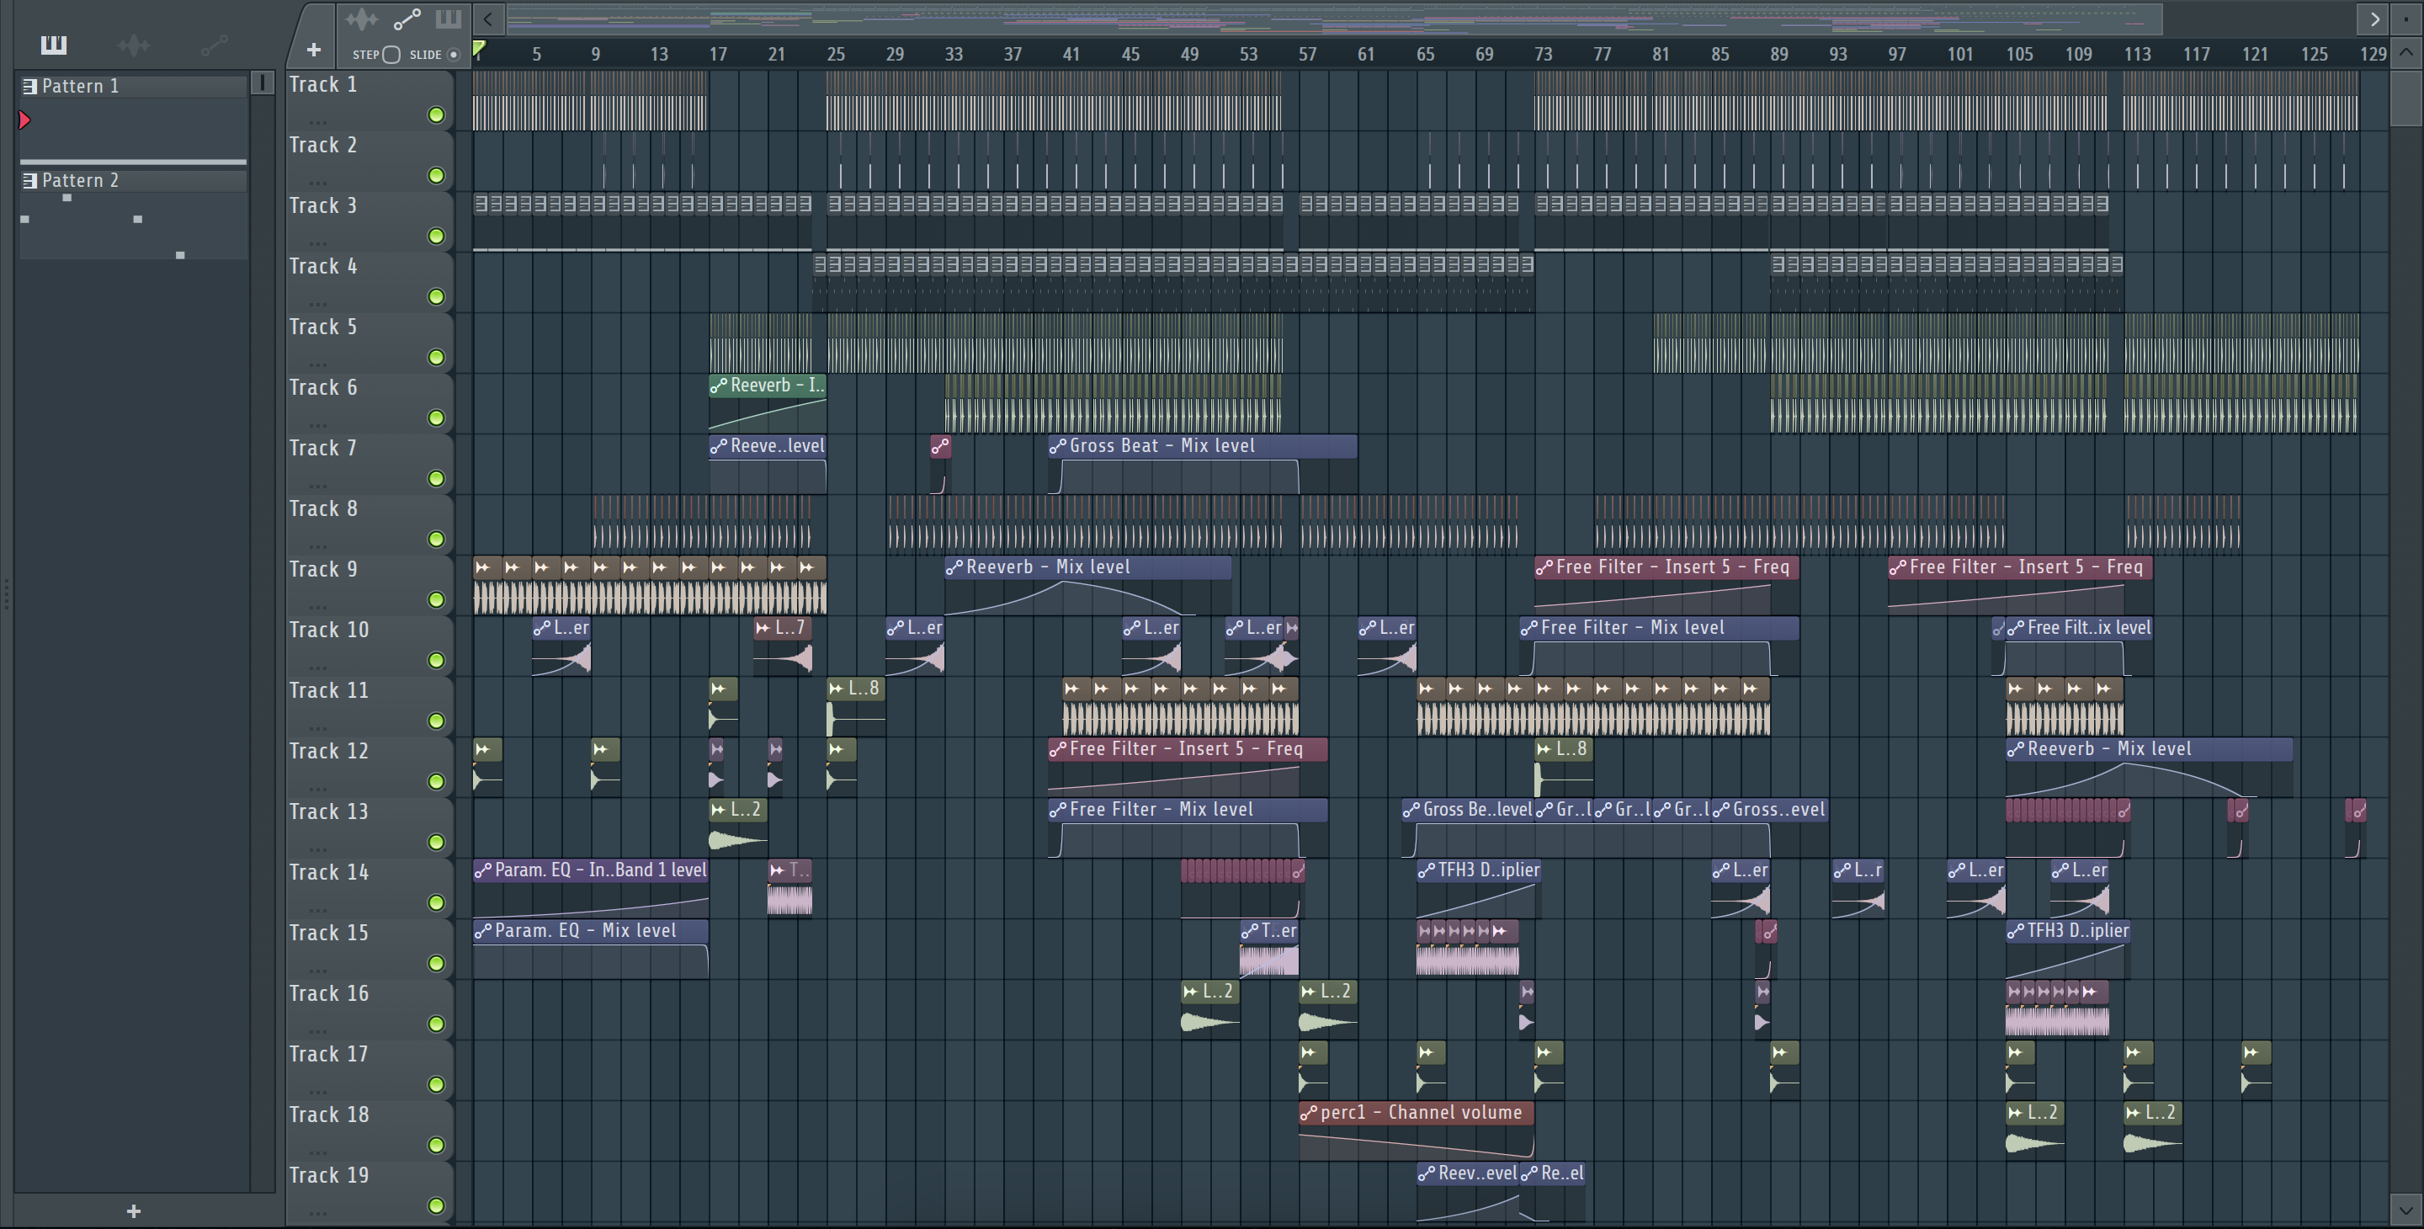Viewport: 2424px width, 1229px height.
Task: Show patterns in the picker panel
Action: (54, 45)
